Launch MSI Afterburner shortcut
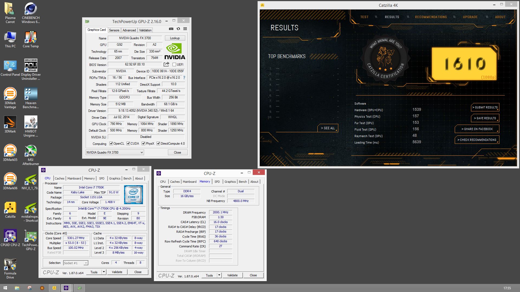The height and width of the screenshot is (292, 520). click(31, 155)
